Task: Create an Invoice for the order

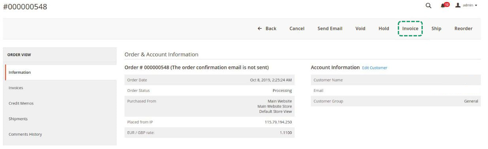Action: point(410,28)
